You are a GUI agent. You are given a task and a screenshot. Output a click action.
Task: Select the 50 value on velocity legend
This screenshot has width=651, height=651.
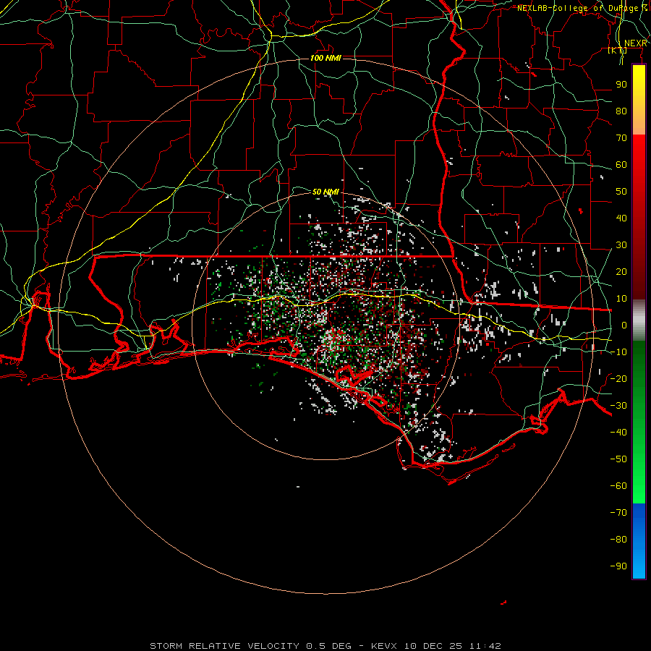pyautogui.click(x=621, y=192)
